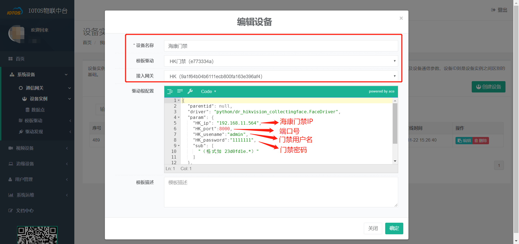Toggle fold arrow on line 4 param
This screenshot has height=244, width=519.
click(x=179, y=117)
